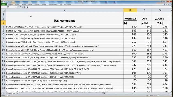Click the insert new worksheet tab icon
173x97 pixels.
[17, 93]
